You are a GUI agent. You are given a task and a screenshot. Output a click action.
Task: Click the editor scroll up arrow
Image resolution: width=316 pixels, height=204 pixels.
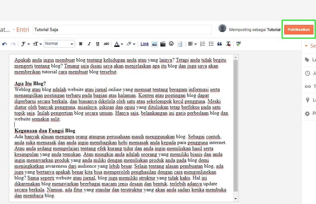(x=235, y=57)
